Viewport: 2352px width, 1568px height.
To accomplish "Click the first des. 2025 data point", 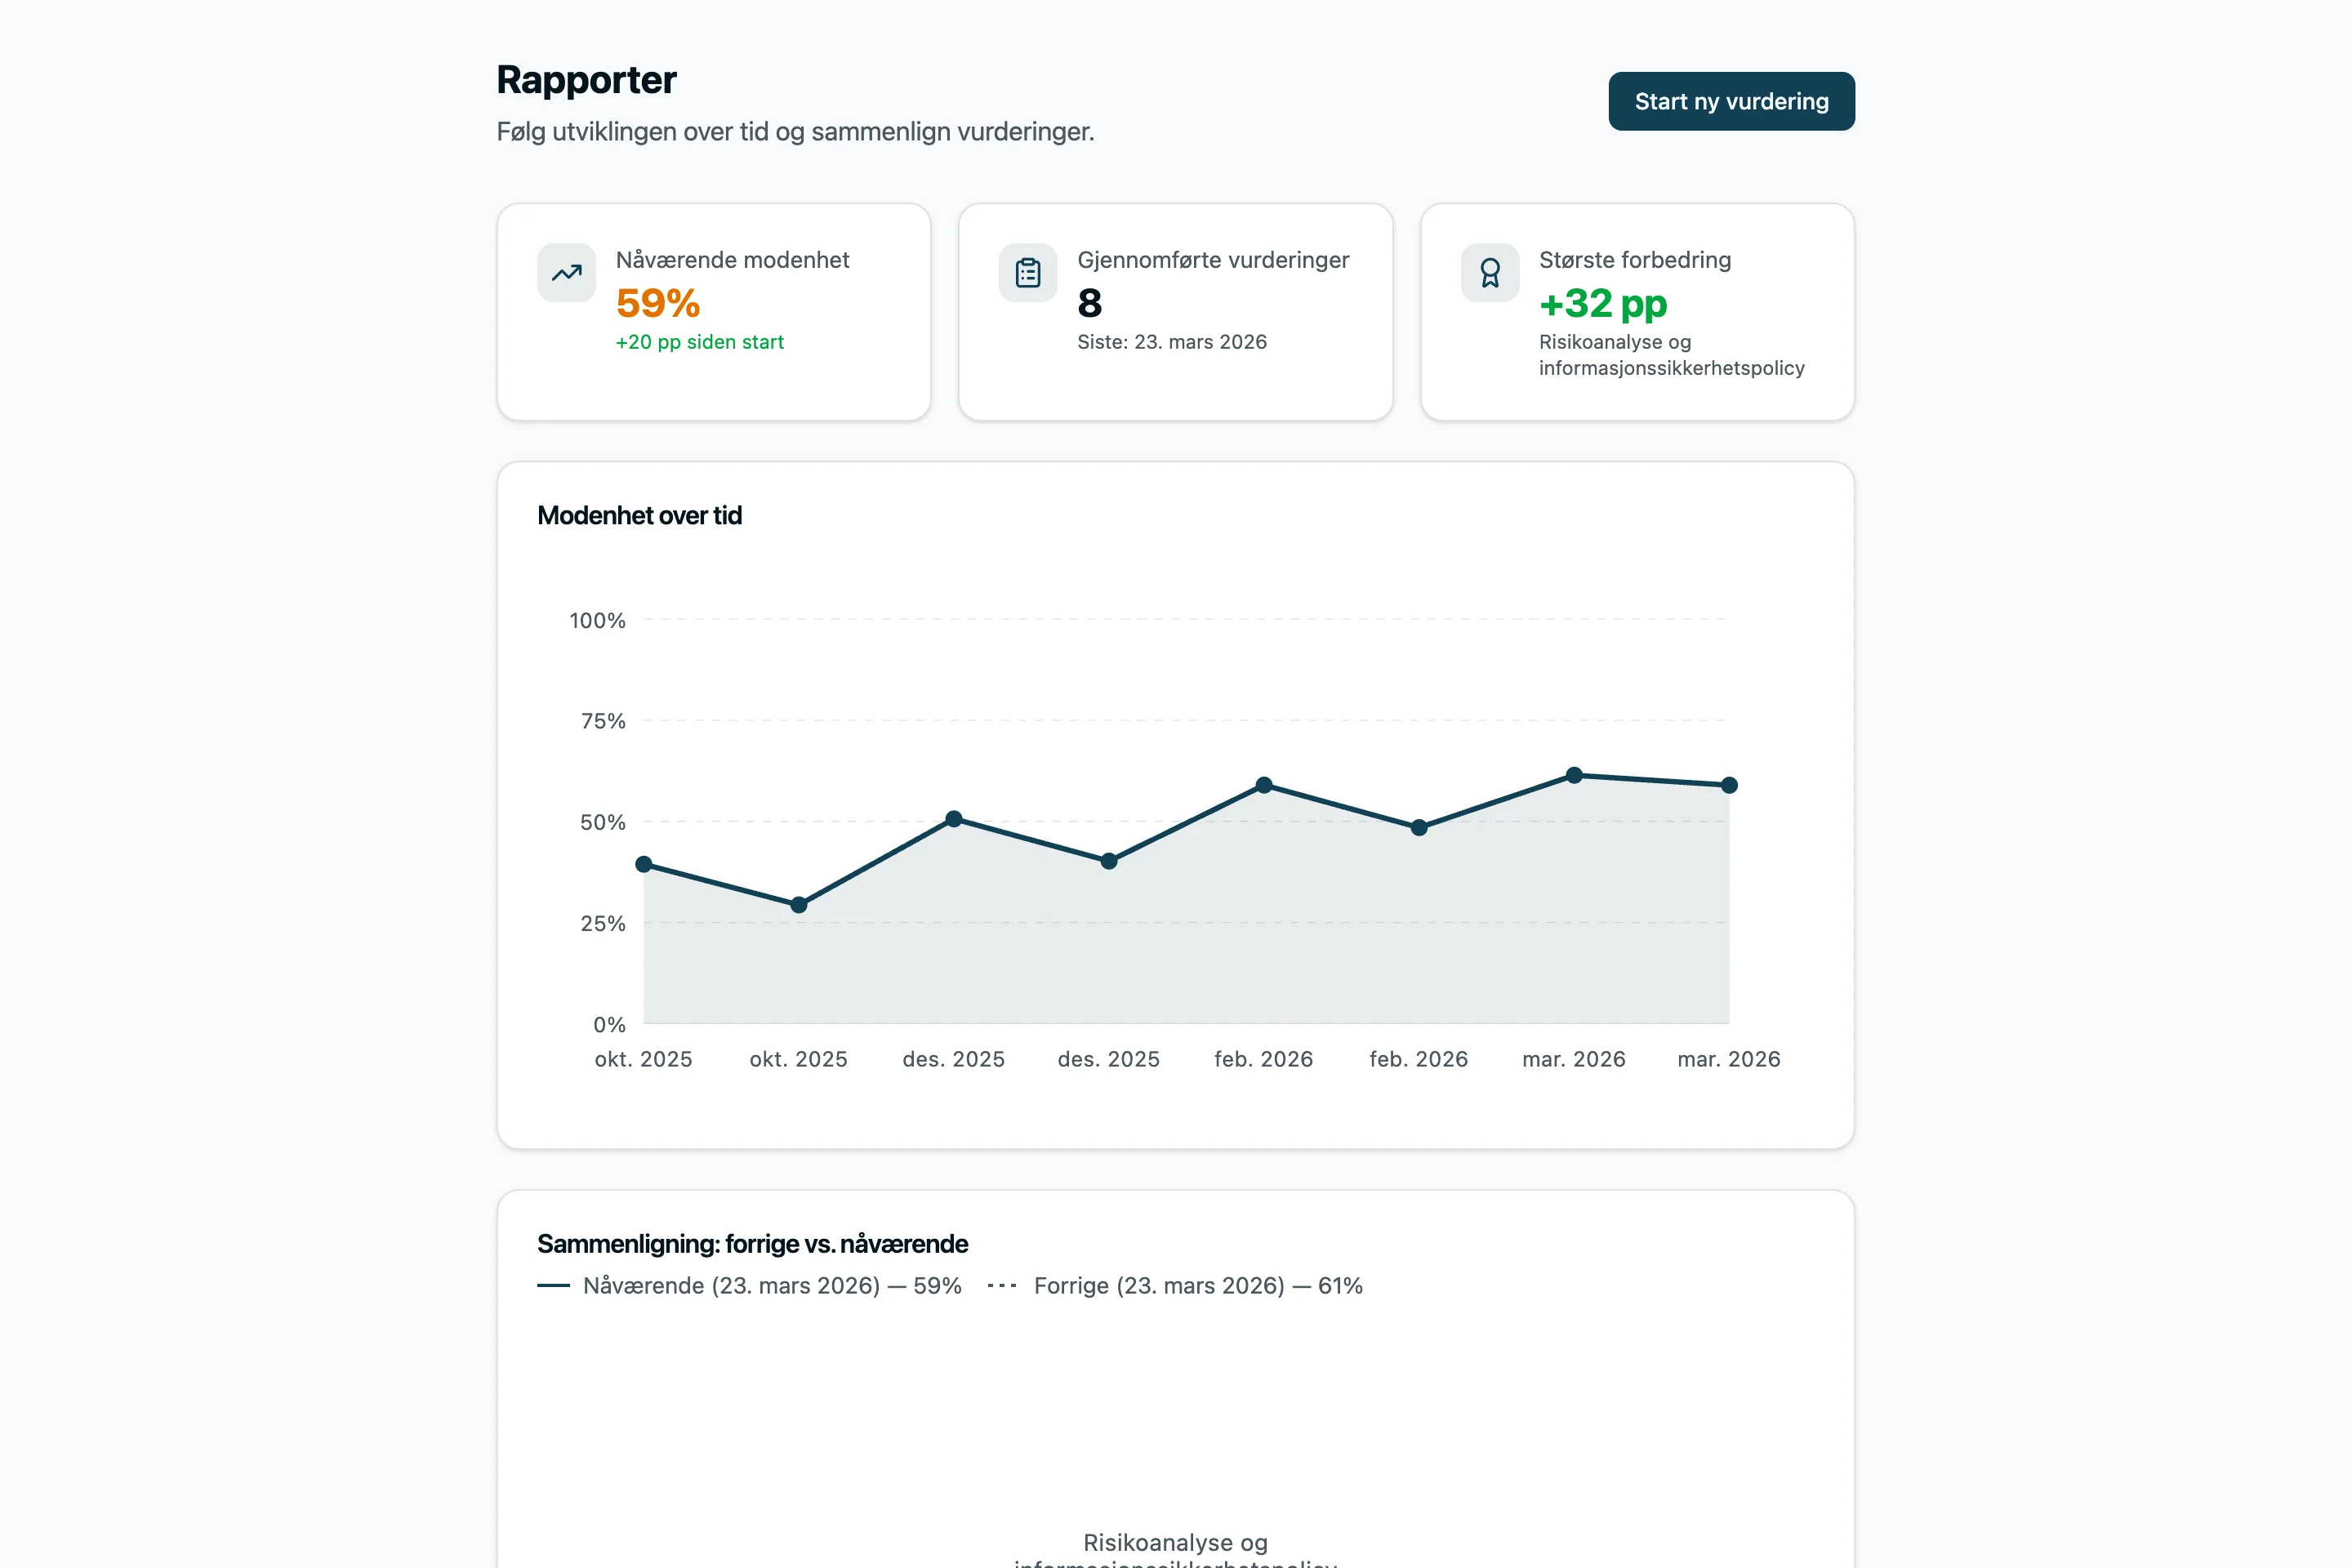I will tap(954, 819).
